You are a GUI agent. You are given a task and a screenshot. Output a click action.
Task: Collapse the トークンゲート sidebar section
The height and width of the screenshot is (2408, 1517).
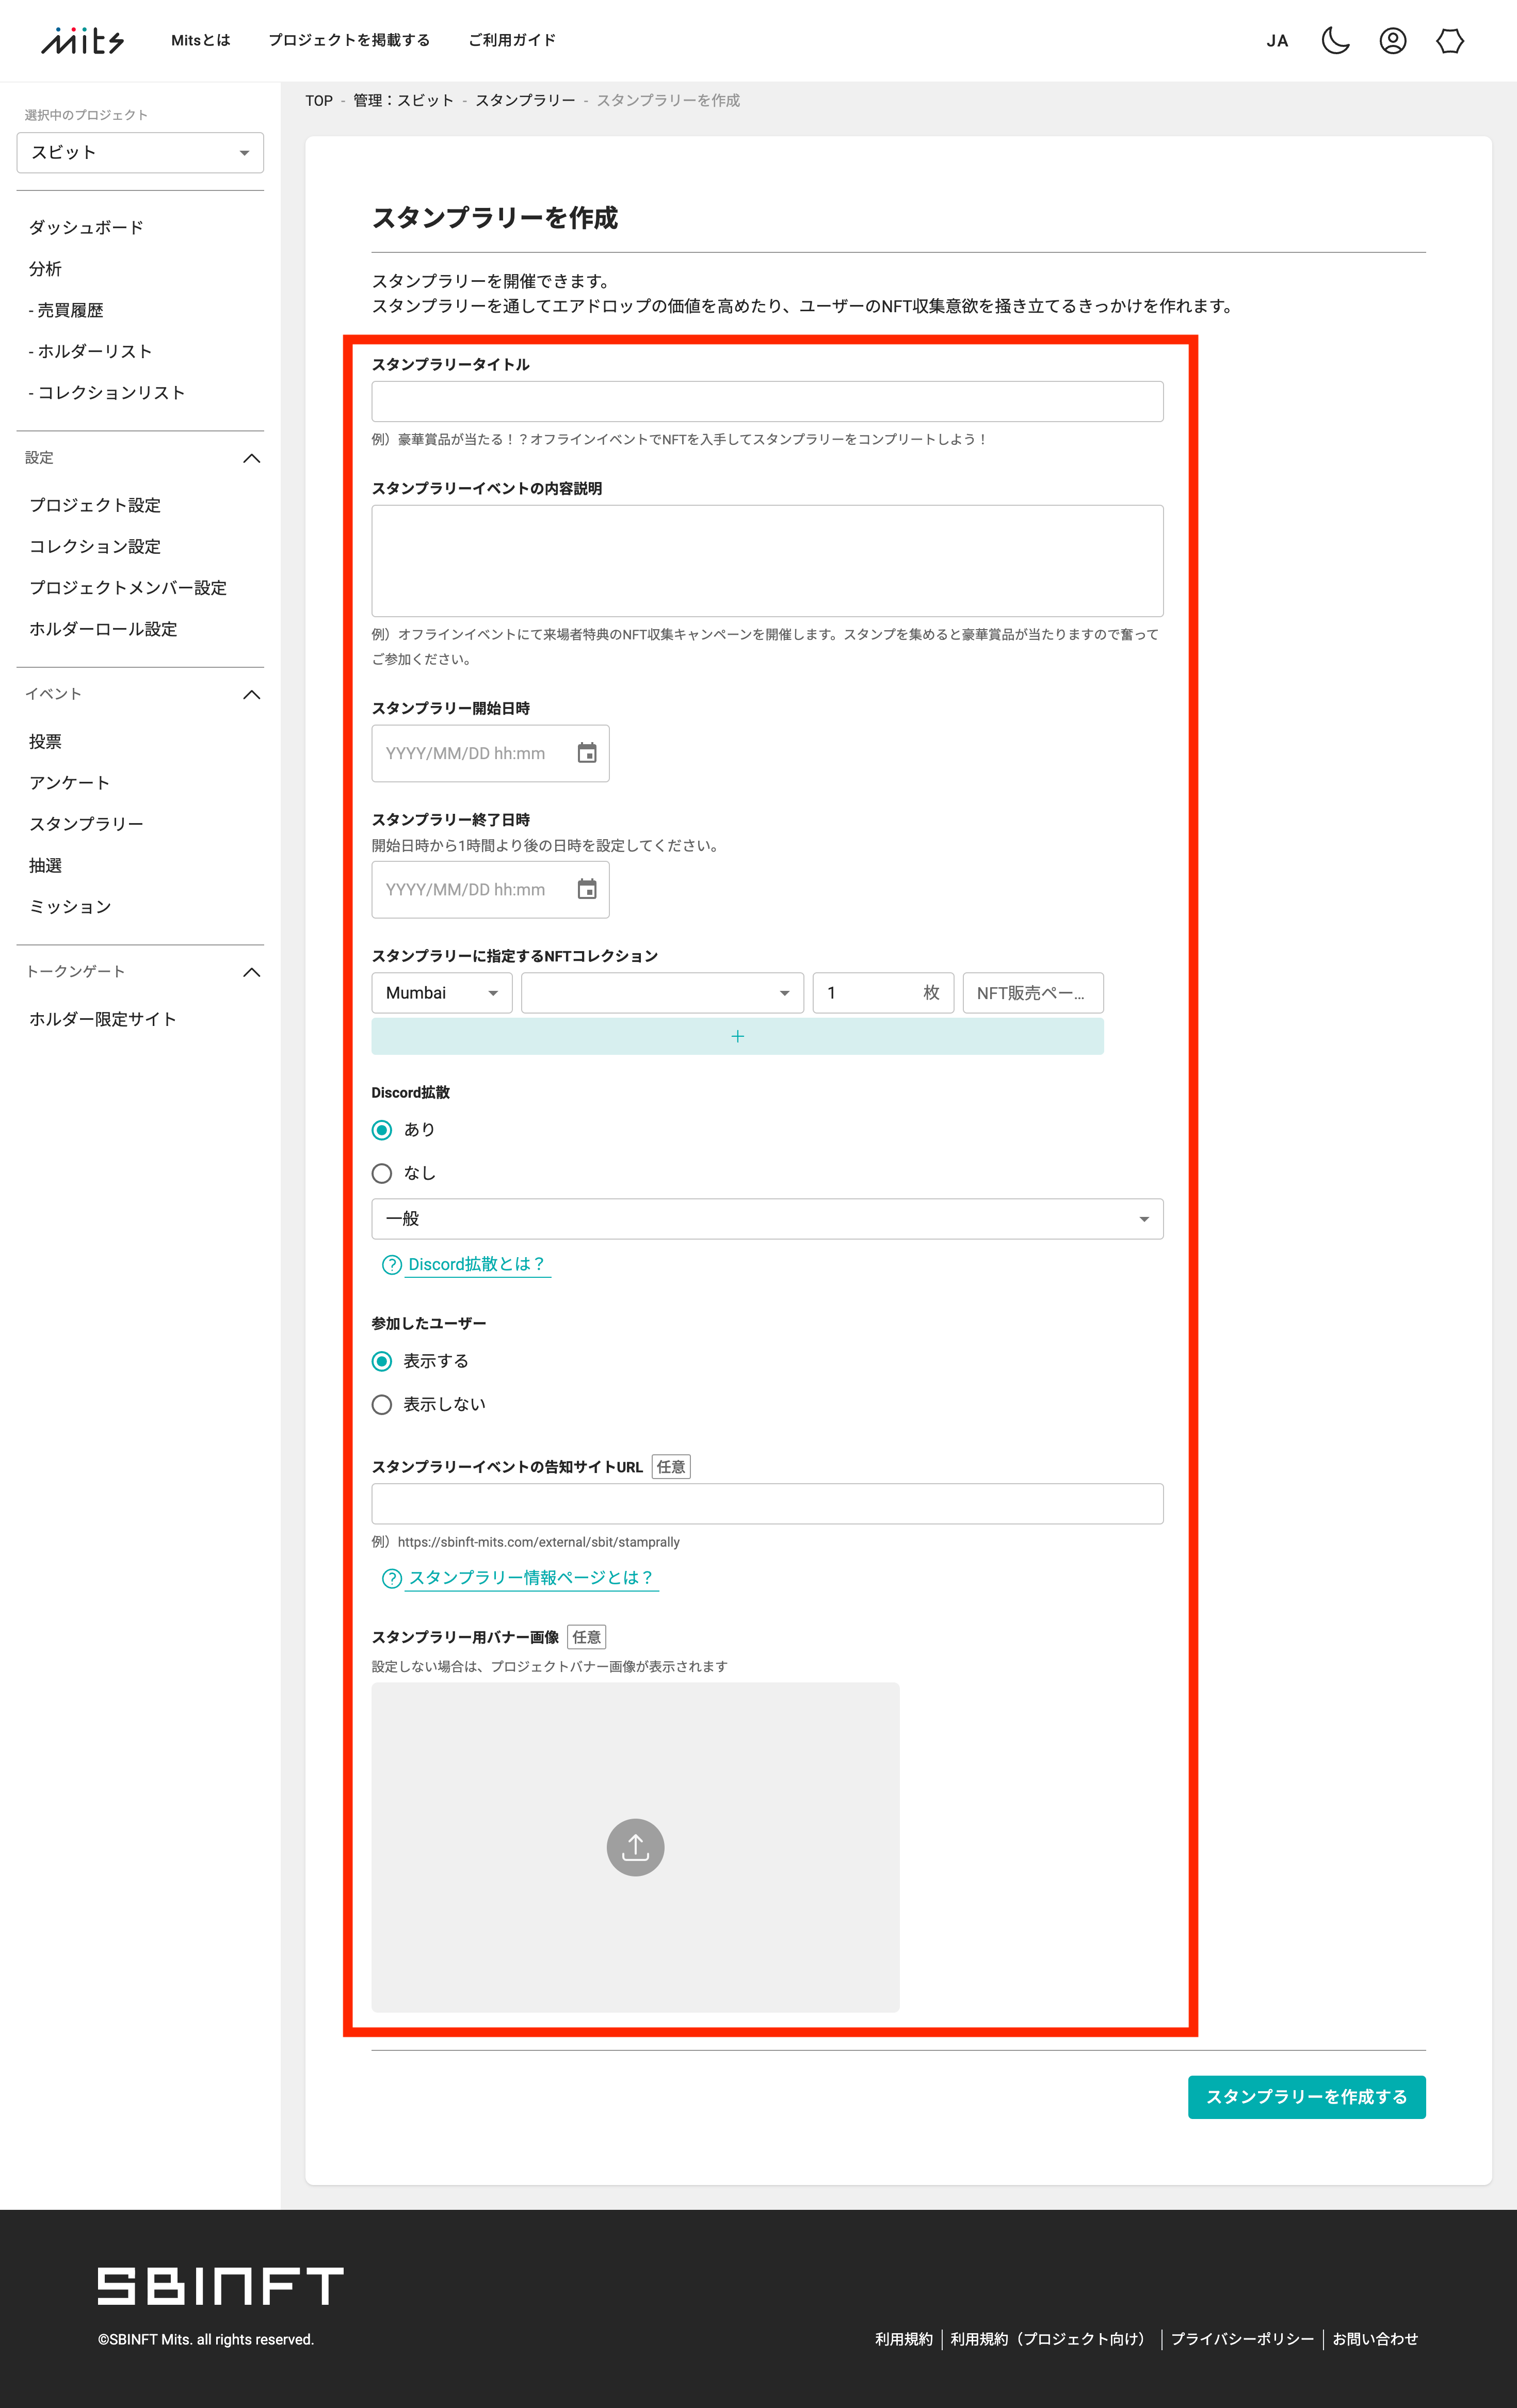click(252, 972)
